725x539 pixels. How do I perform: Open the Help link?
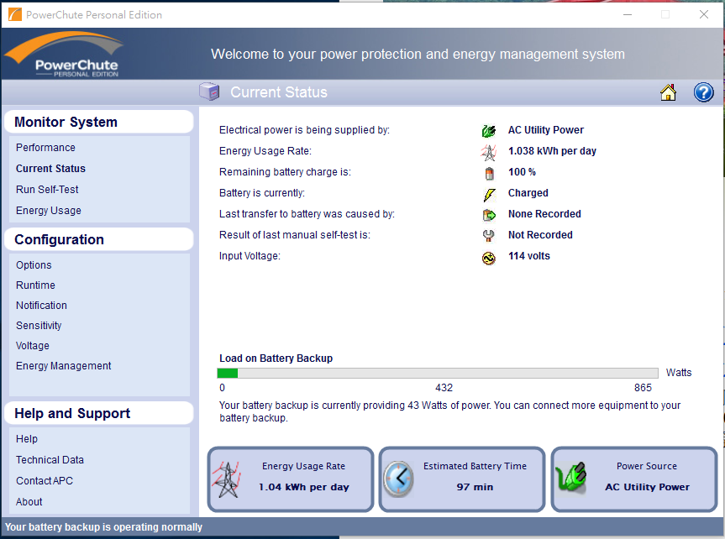point(26,439)
